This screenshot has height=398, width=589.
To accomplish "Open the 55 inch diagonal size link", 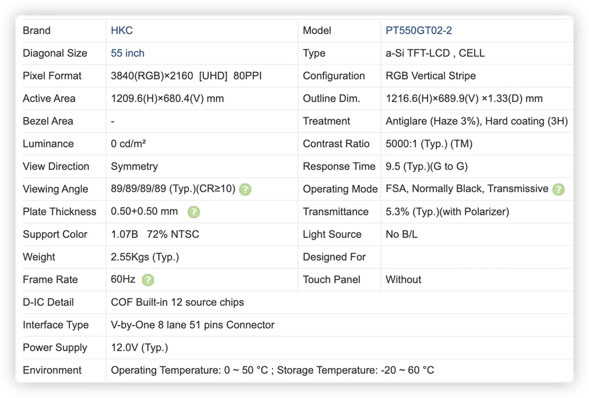I will (127, 53).
